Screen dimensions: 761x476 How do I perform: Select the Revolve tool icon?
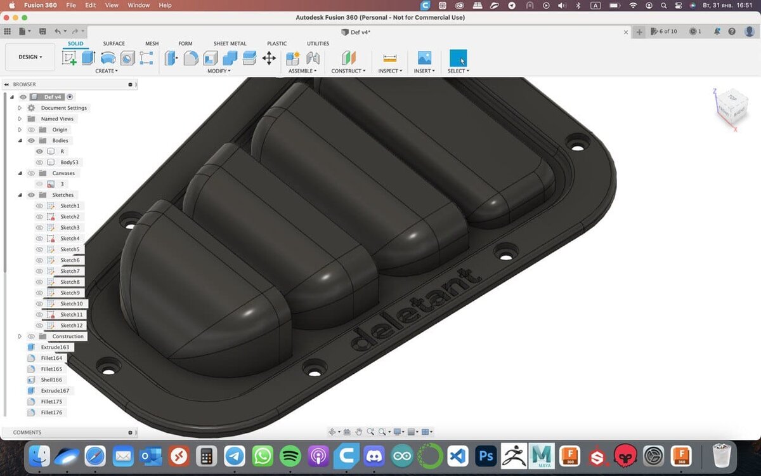[108, 58]
